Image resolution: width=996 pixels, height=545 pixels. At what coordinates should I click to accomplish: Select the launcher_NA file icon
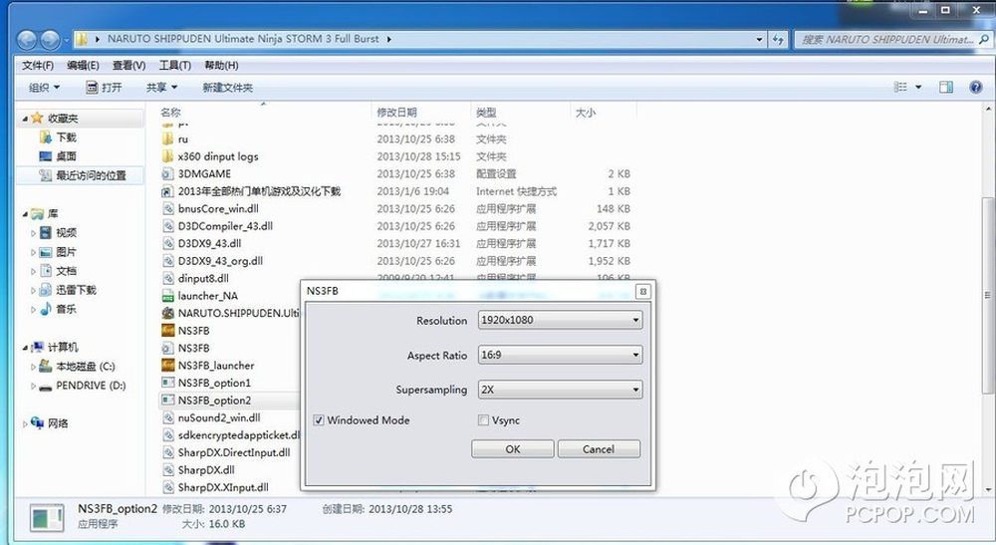pyautogui.click(x=167, y=296)
